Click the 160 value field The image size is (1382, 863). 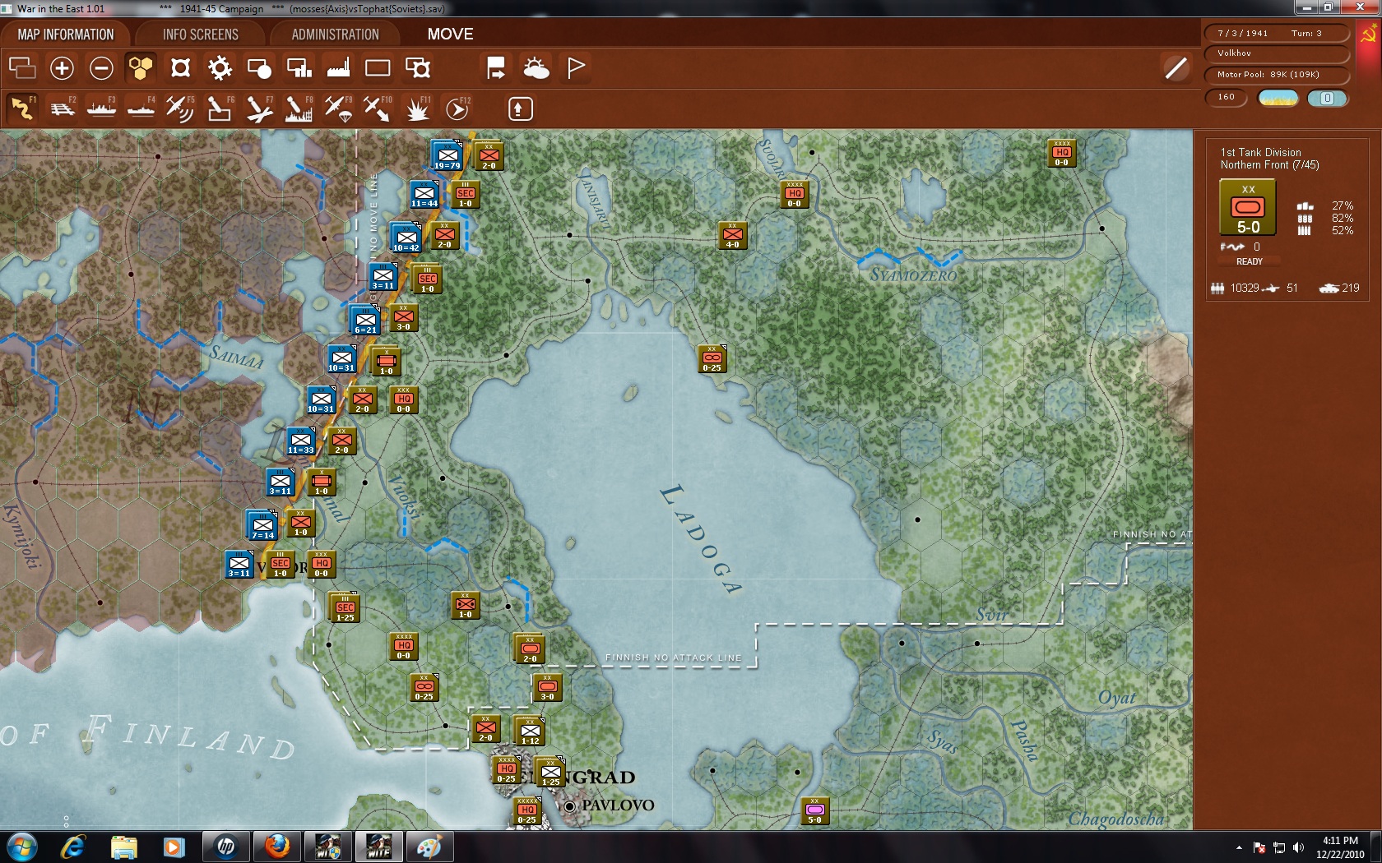(1227, 98)
